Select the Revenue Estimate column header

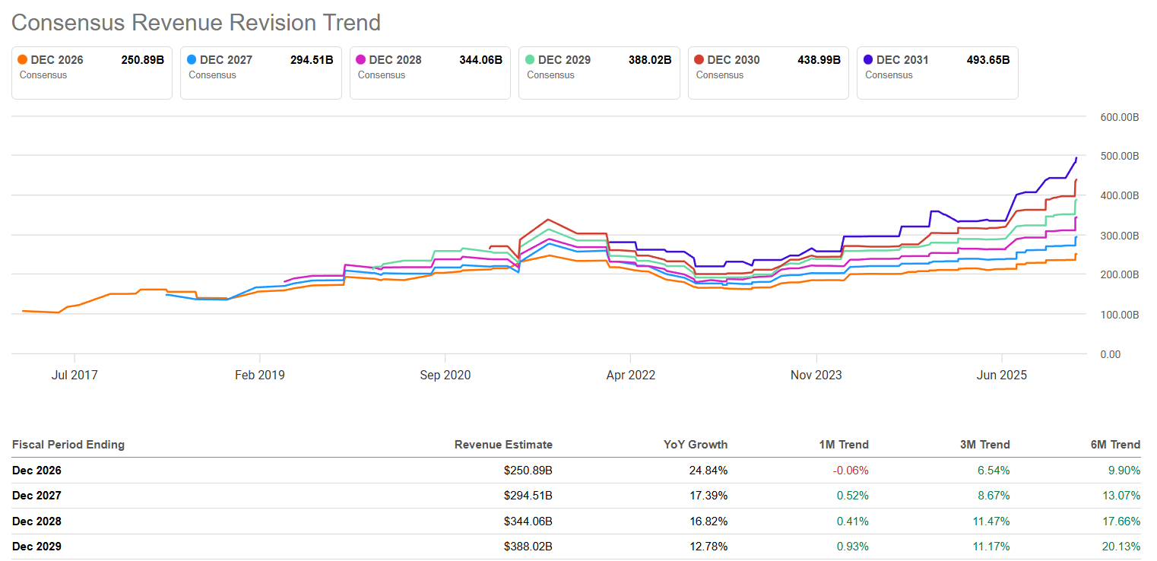click(503, 445)
